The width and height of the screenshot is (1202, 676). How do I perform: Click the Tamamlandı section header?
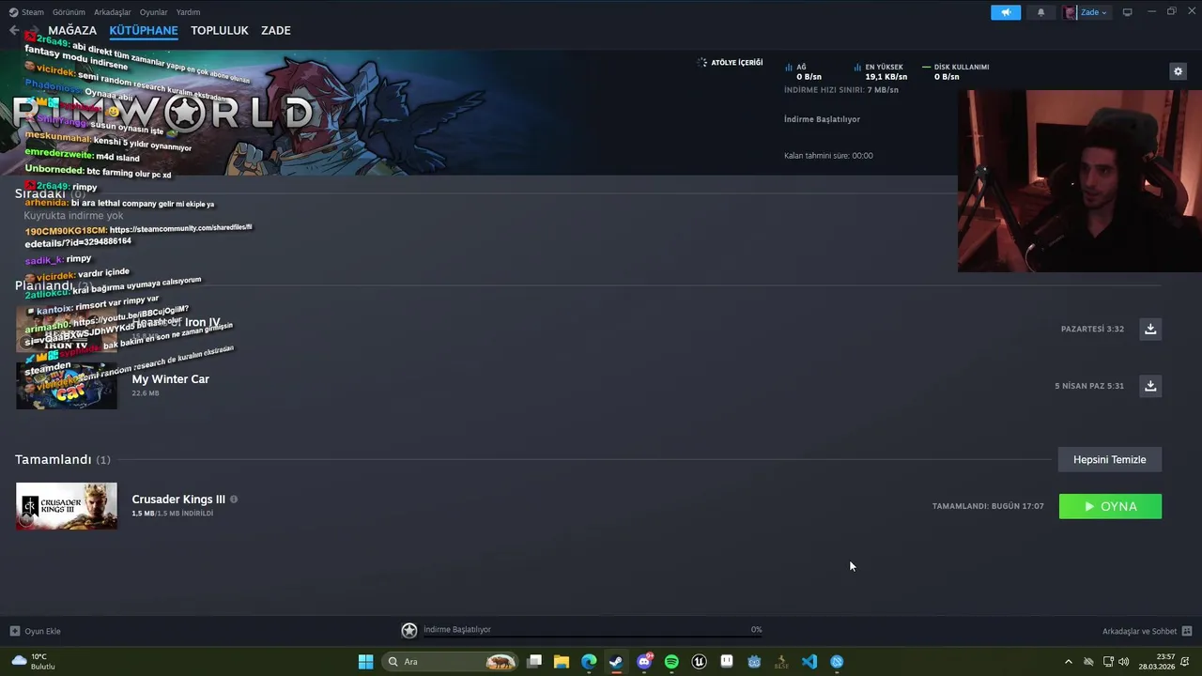click(62, 459)
